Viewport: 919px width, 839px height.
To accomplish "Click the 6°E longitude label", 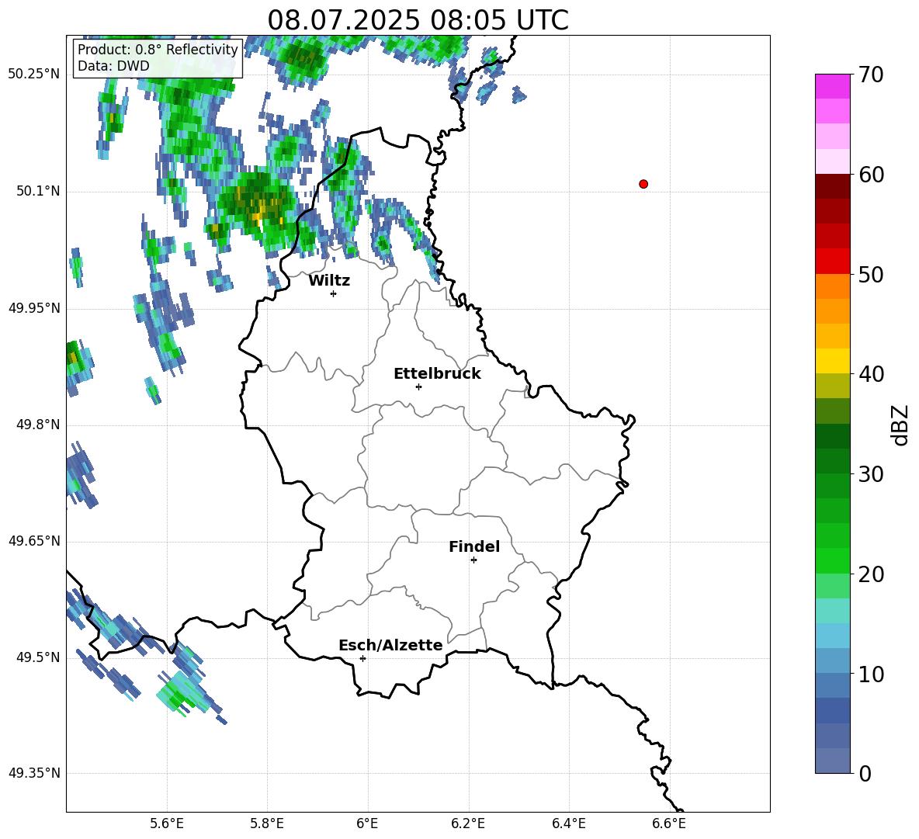I will (367, 823).
